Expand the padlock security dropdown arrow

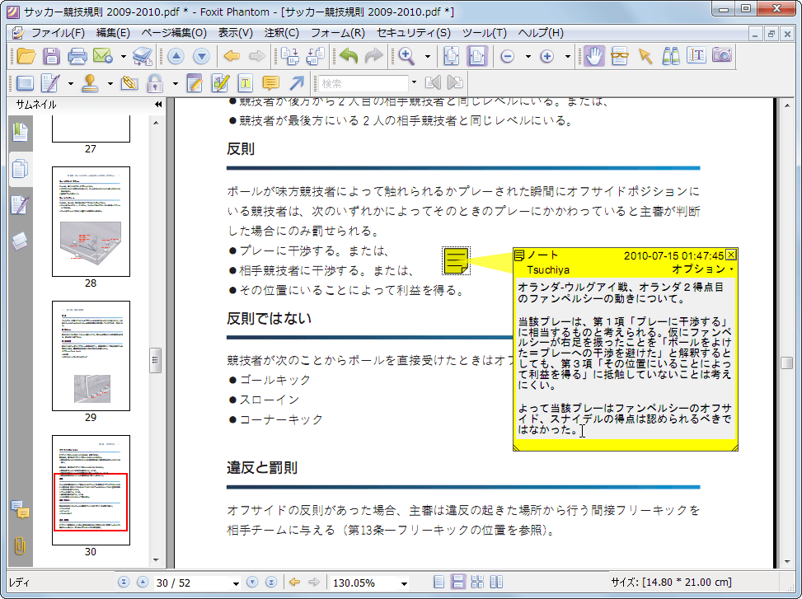175,83
